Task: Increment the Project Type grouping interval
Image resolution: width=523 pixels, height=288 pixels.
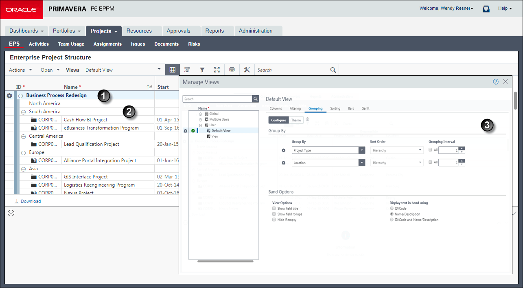Action: pos(462,148)
